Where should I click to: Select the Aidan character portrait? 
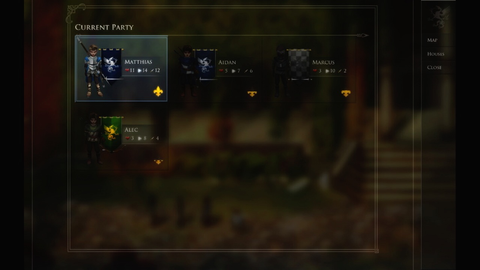[x=187, y=71]
